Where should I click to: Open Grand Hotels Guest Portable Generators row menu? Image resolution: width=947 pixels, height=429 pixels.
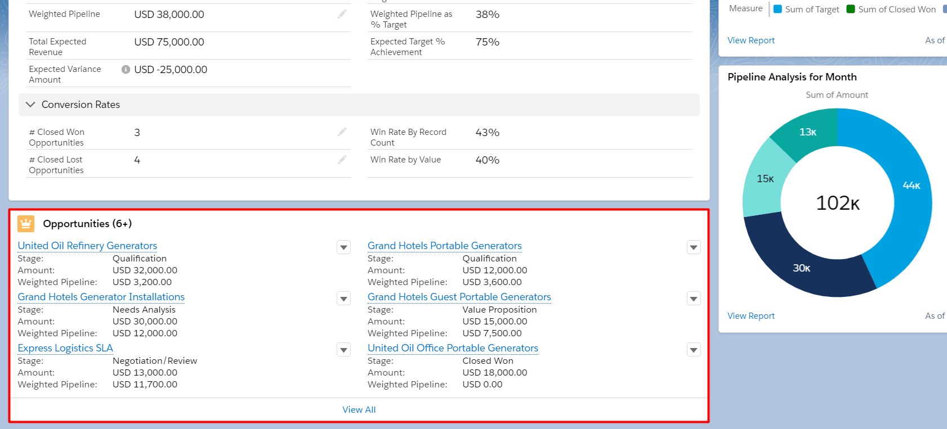coord(694,299)
